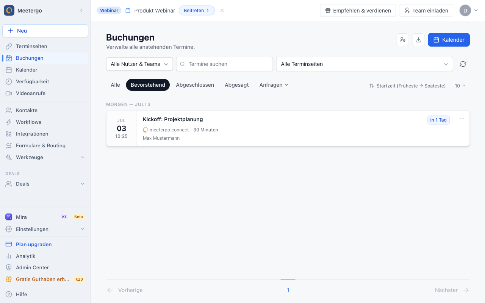
Task: Click the blue Kalender button
Action: pos(449,40)
